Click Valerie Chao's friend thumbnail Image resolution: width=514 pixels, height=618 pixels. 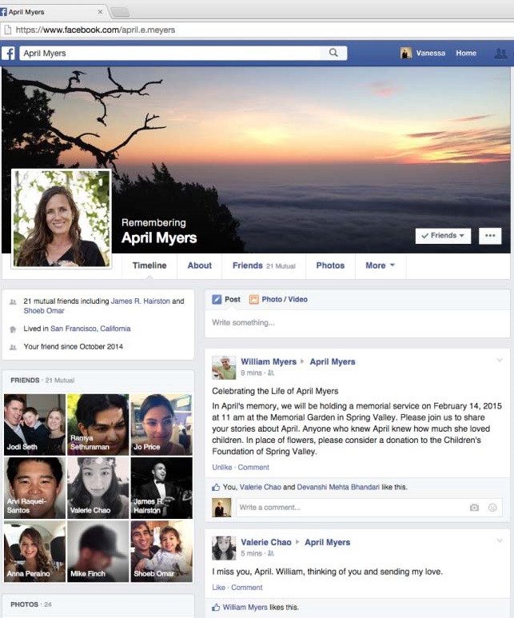click(x=98, y=488)
